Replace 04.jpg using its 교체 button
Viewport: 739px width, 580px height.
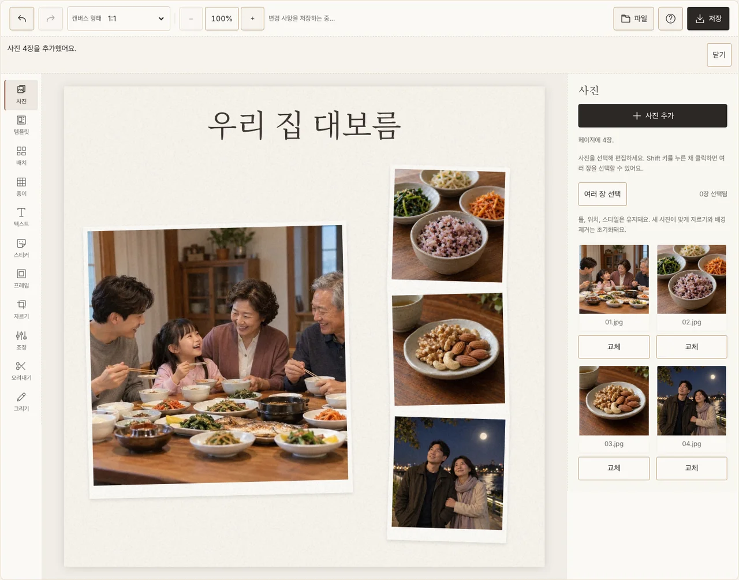pyautogui.click(x=692, y=468)
